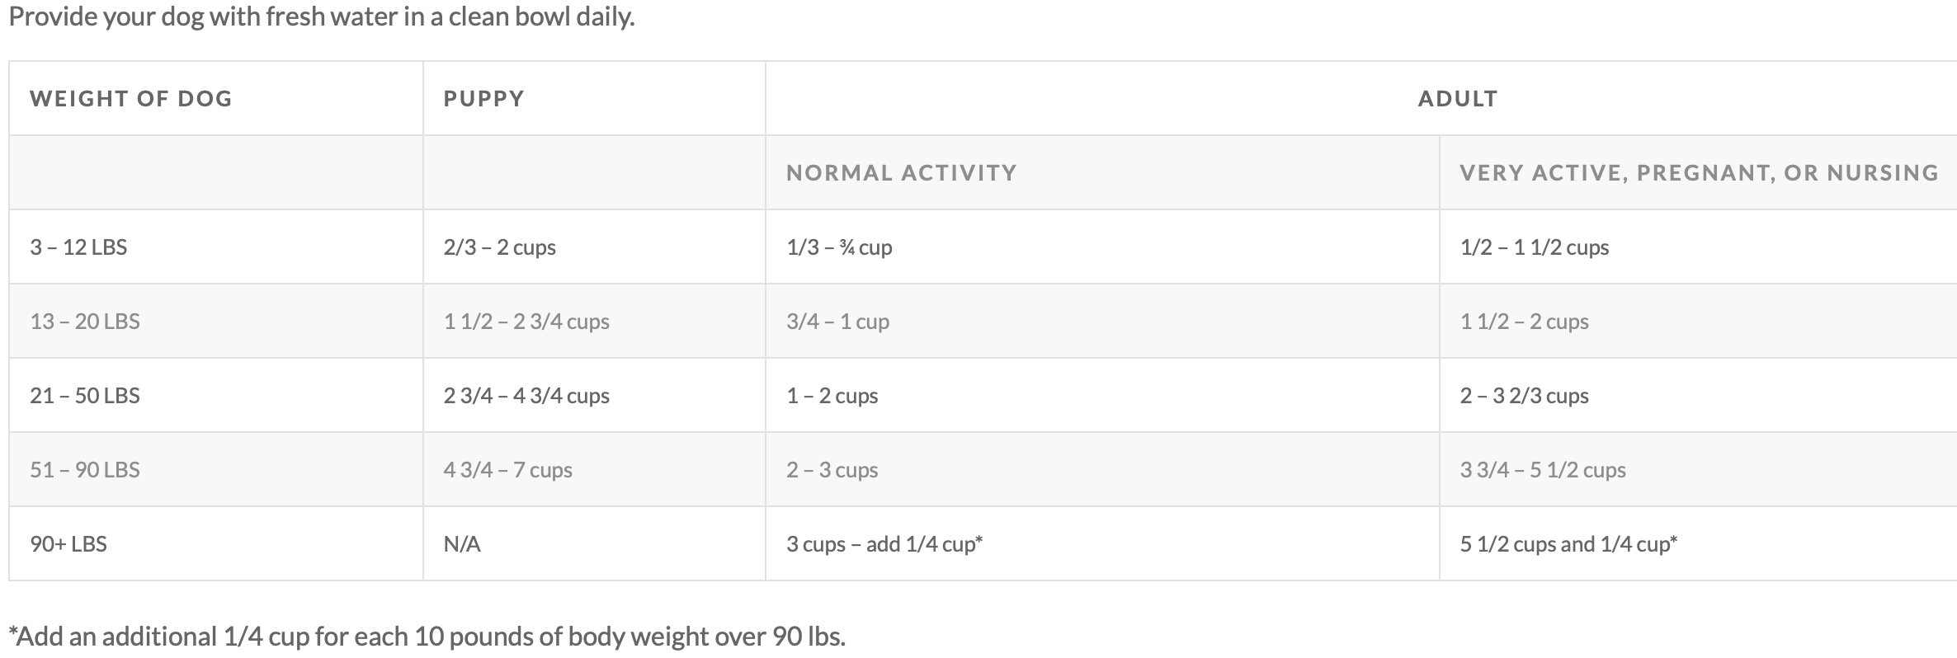Click the 51 – 90 LBS weight cell
The height and width of the screenshot is (658, 1957).
tap(85, 470)
